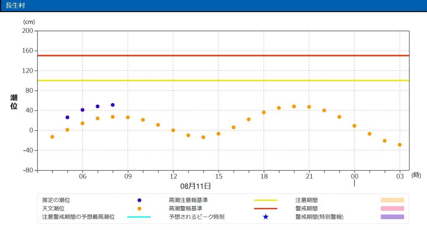
Task: Click the (cm) unit label
Action: (29, 22)
